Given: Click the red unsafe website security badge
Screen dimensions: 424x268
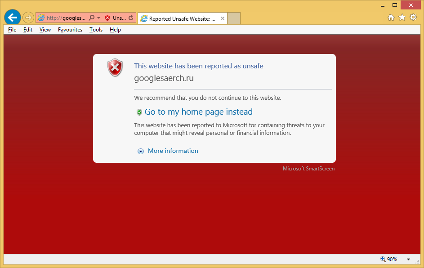Looking at the screenshot, I should (x=107, y=18).
